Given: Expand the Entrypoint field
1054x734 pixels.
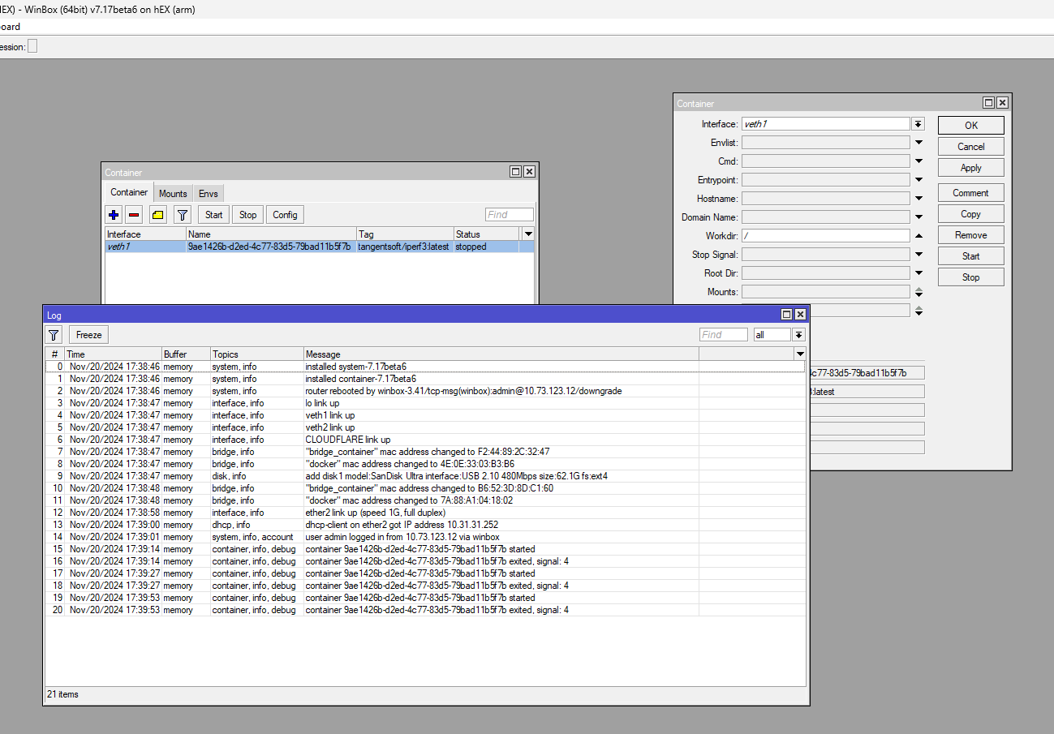Looking at the screenshot, I should pyautogui.click(x=918, y=180).
